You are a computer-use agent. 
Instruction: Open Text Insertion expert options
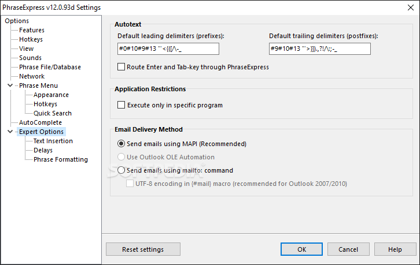pyautogui.click(x=53, y=141)
